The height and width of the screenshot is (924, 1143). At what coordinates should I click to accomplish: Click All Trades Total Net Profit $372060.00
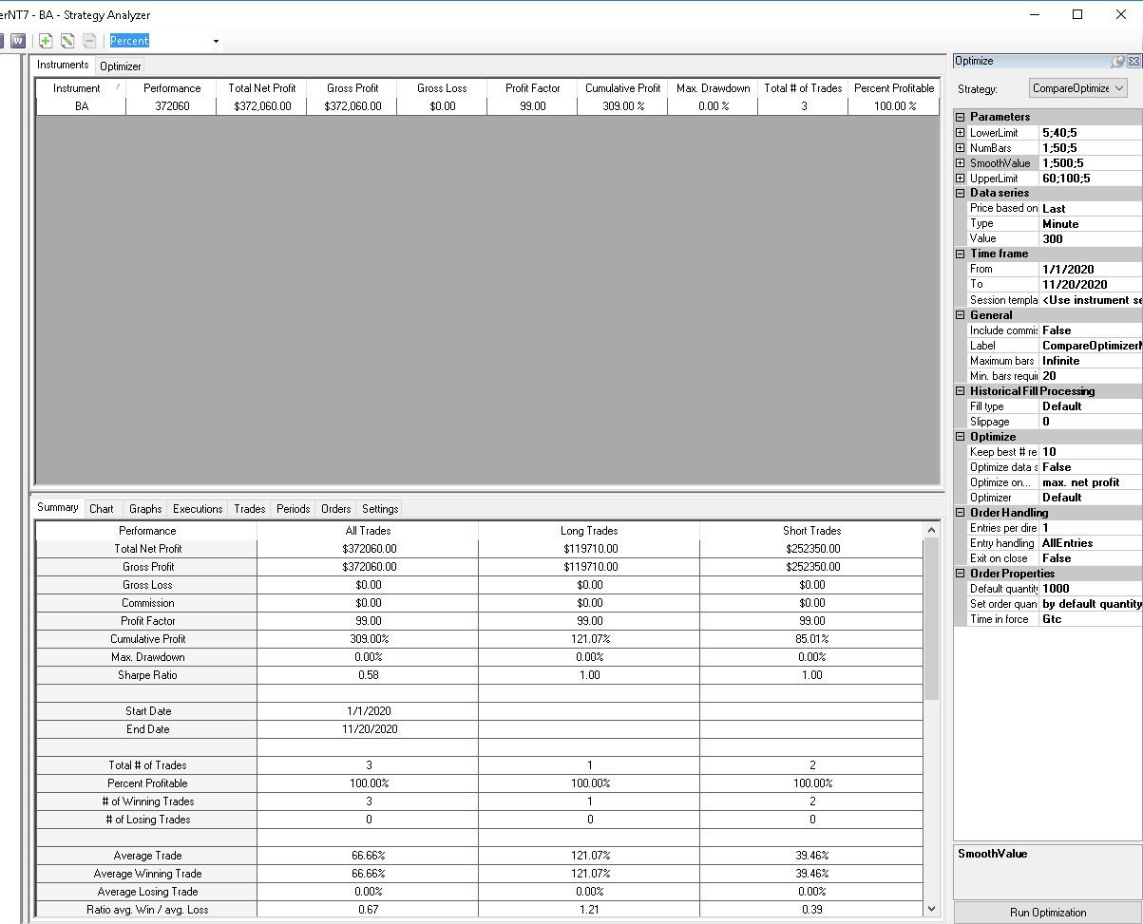point(369,549)
